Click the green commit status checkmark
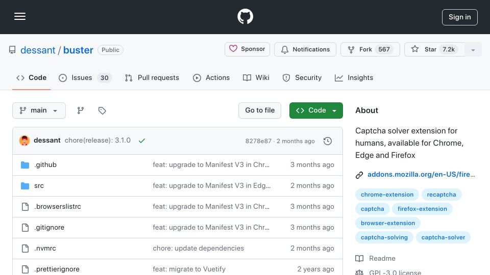 coord(142,141)
